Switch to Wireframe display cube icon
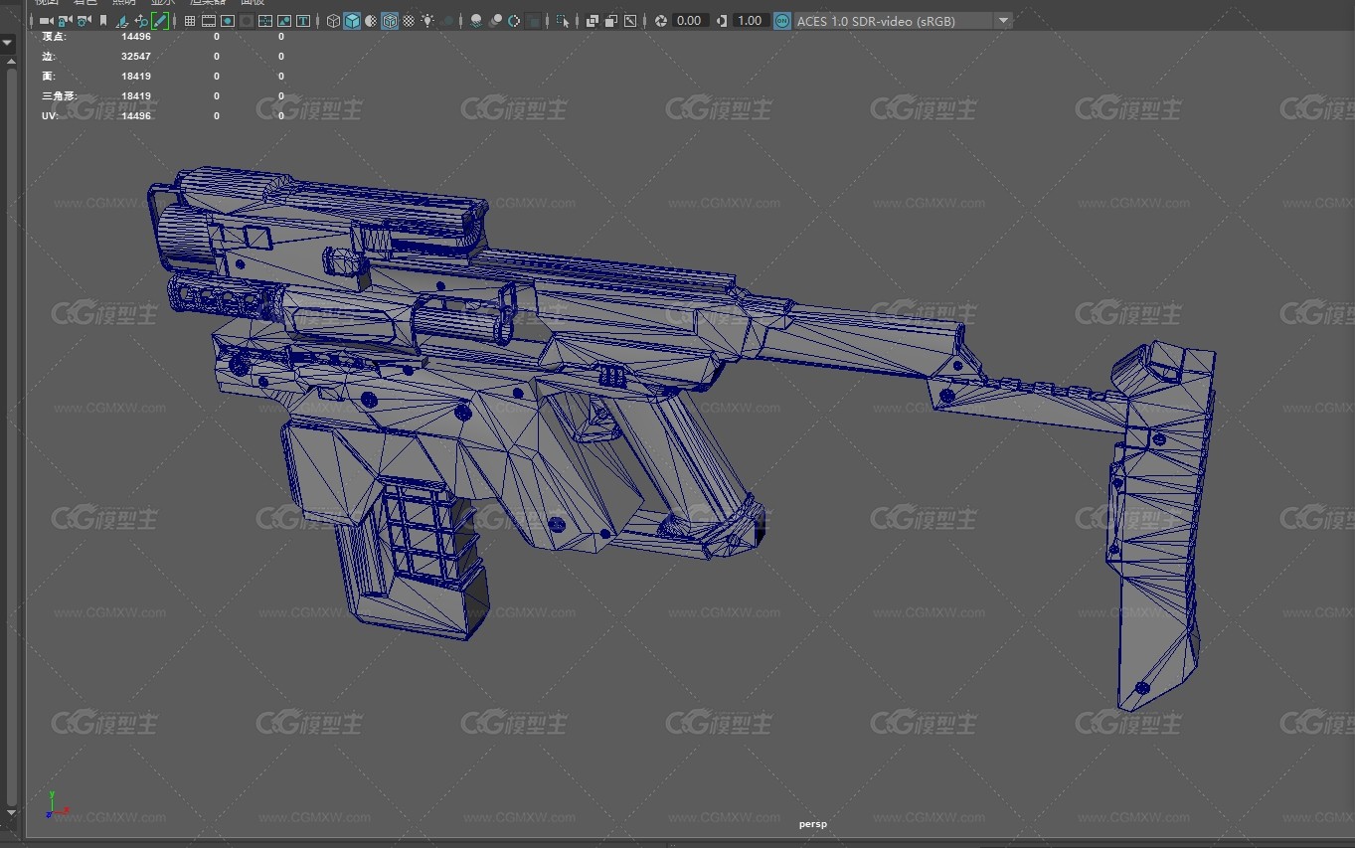 point(333,21)
